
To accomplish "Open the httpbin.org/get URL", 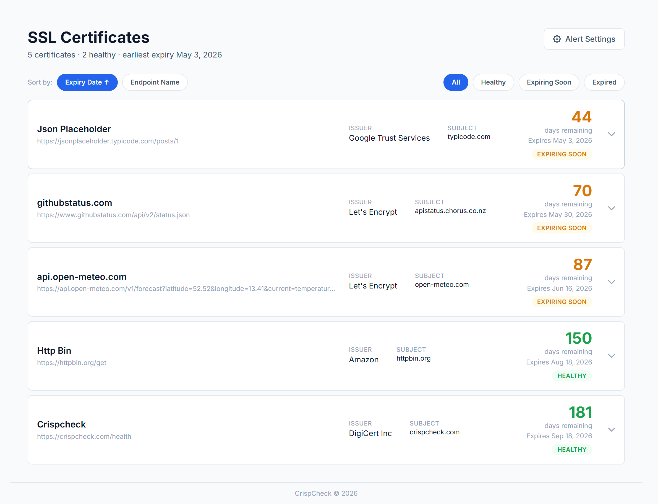I will click(x=71, y=363).
